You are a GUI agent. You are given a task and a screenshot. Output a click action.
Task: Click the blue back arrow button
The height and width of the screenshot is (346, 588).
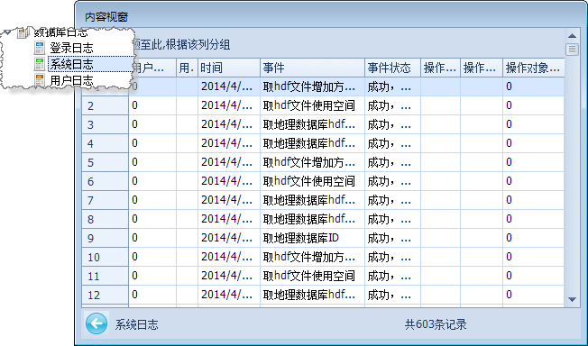[96, 323]
